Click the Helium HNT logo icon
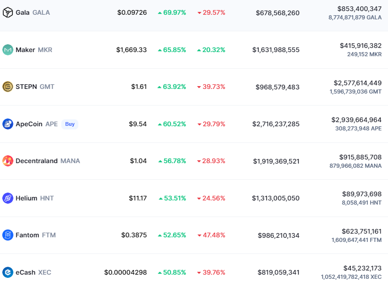The height and width of the screenshot is (288, 388). 8,198
